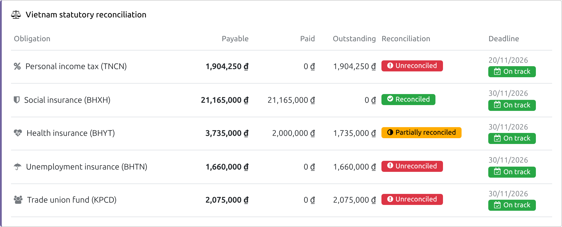Select the Health insurance (BHYT) label

pyautogui.click(x=71, y=133)
